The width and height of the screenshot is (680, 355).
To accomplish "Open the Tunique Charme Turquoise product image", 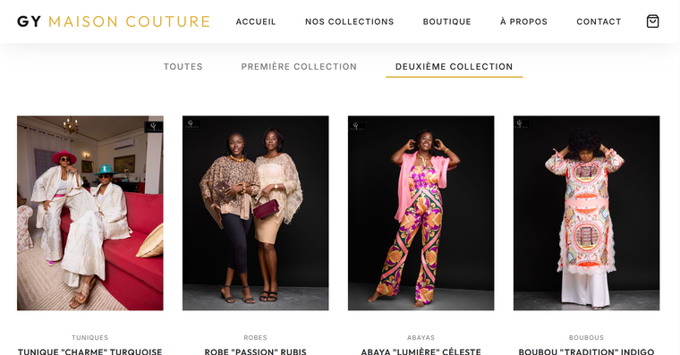I will [90, 213].
